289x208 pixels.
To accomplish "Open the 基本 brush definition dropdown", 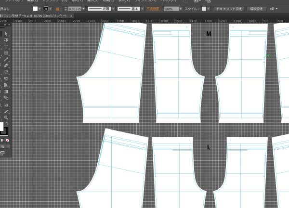I will [x=143, y=9].
